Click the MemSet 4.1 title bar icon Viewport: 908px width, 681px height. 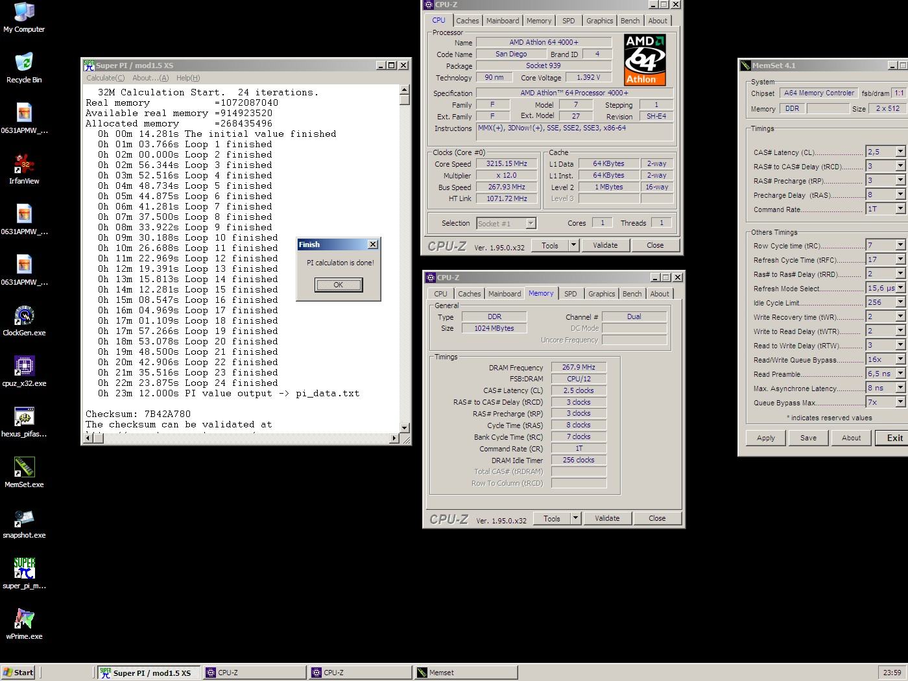click(746, 65)
